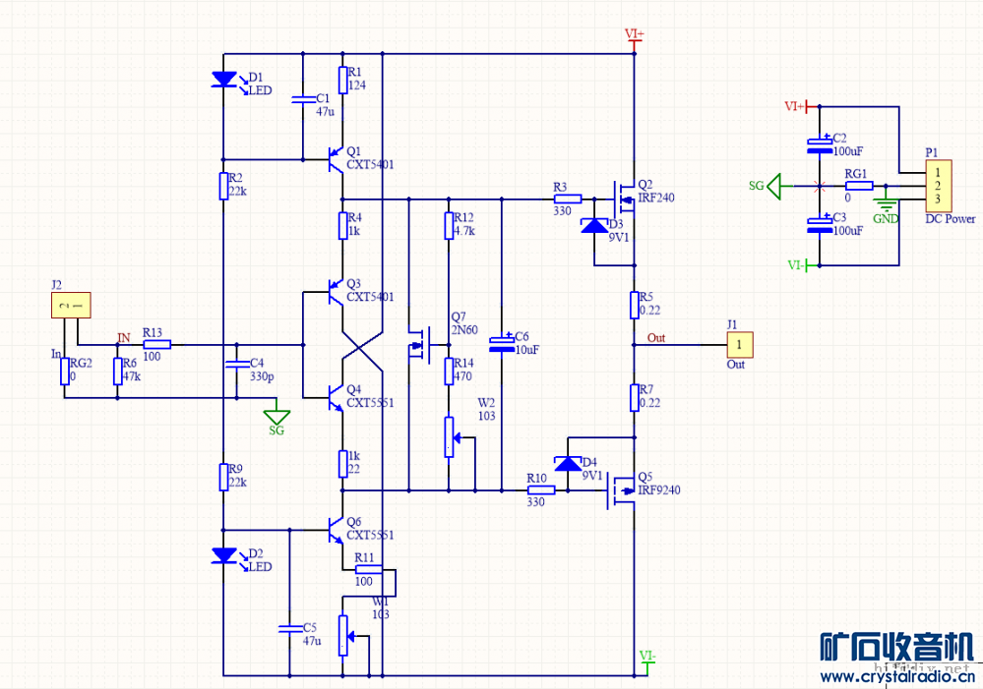This screenshot has width=983, height=689.
Task: Click the Q3 transistor symbol
Action: click(x=335, y=292)
